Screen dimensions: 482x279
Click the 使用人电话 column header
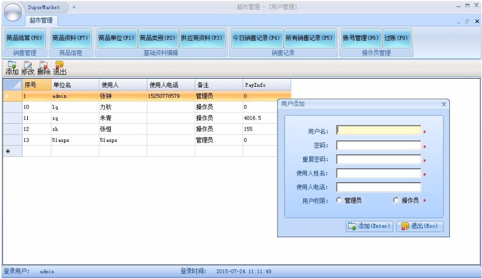171,85
